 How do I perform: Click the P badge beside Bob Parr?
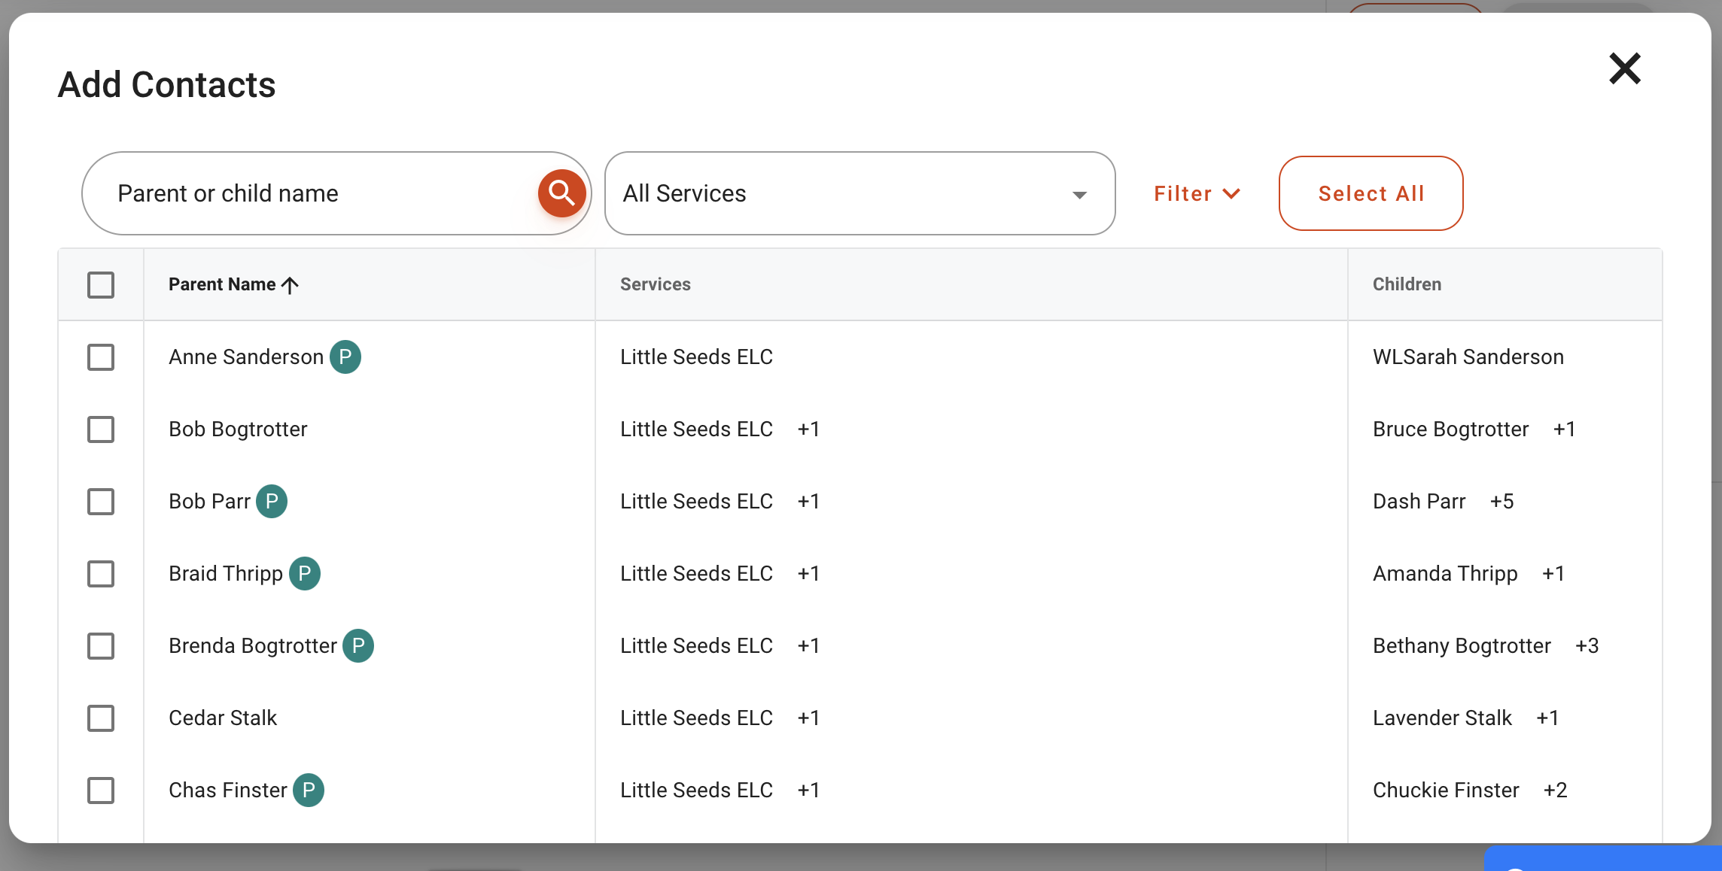[x=272, y=501]
